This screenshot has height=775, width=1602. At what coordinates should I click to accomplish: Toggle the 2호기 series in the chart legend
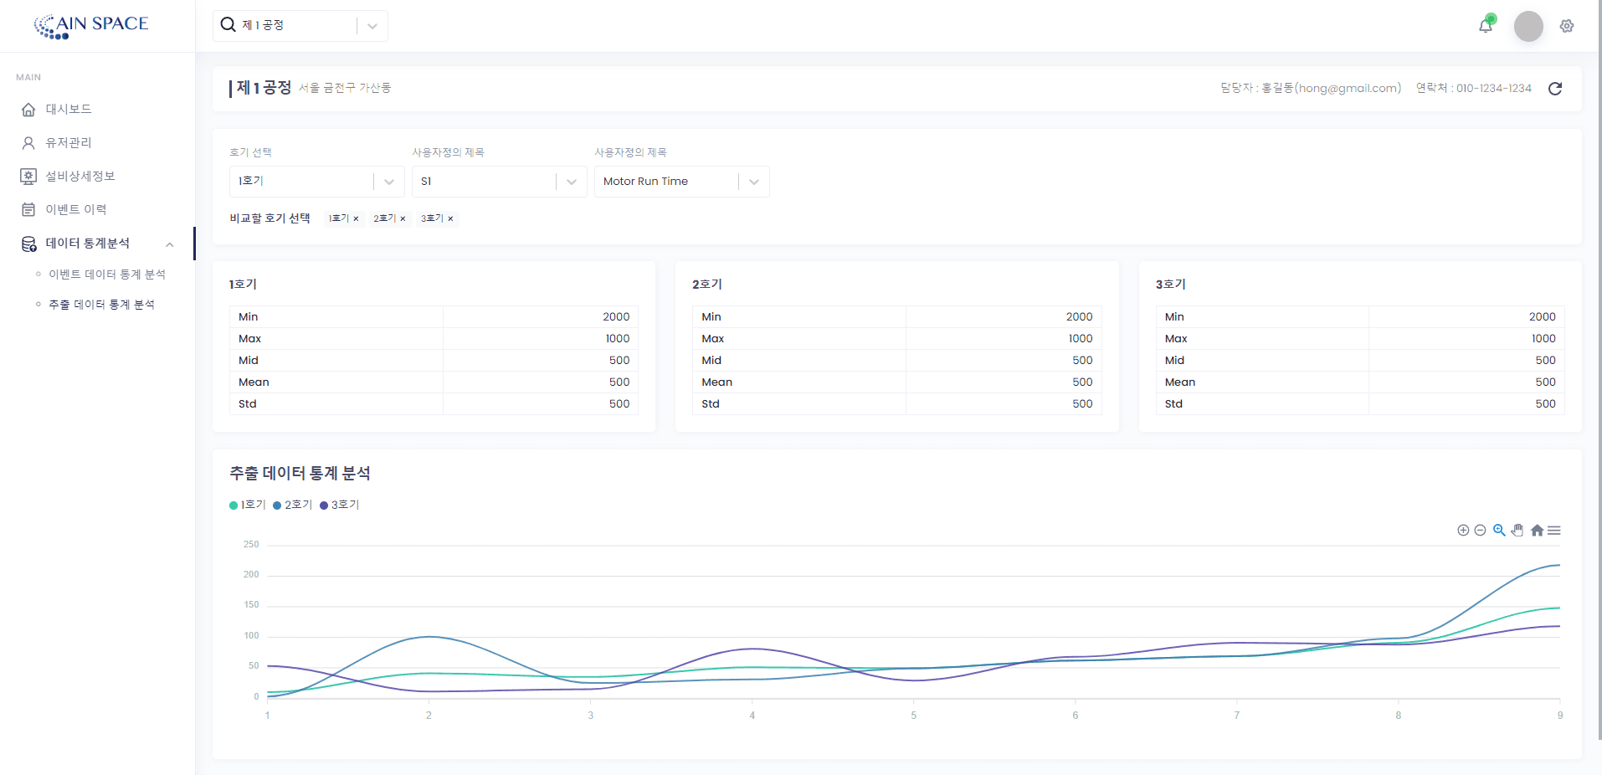tap(291, 505)
